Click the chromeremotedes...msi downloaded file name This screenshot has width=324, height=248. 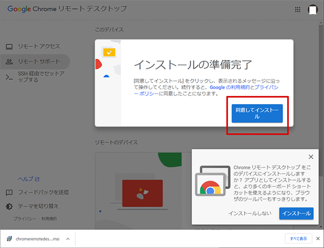click(x=37, y=239)
